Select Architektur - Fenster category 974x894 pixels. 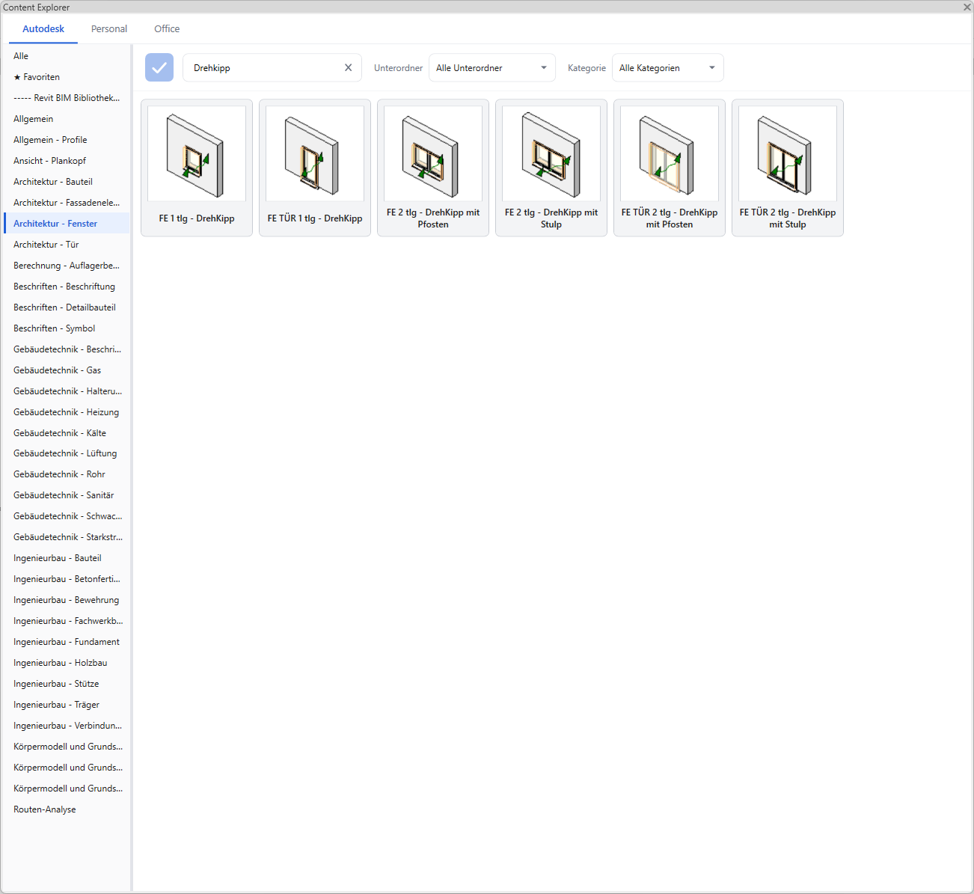tap(67, 224)
